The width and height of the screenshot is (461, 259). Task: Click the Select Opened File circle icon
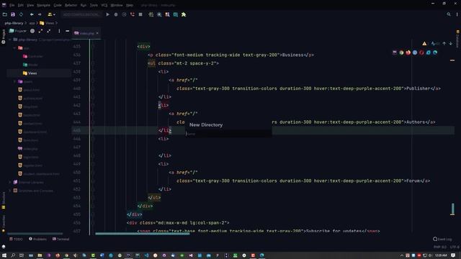coord(32,31)
